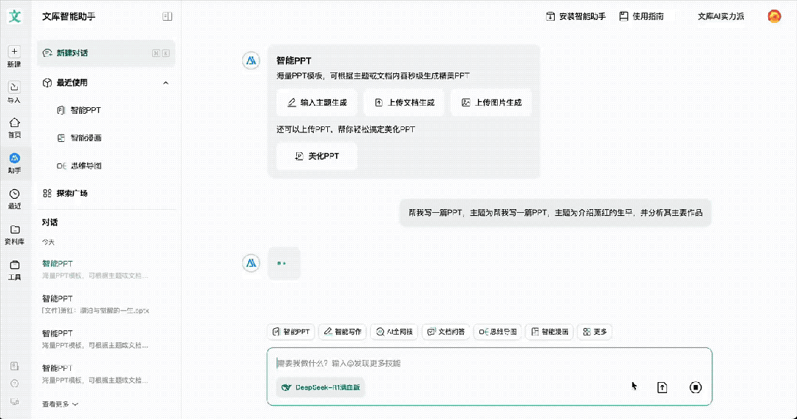Screen dimensions: 797x419
Task: Click 文库AI实力派 at top
Action: point(721,16)
